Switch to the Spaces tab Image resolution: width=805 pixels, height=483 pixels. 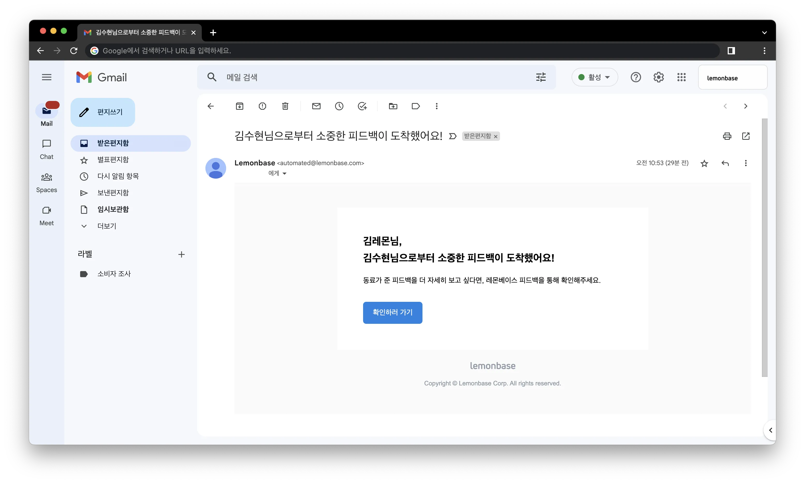click(x=47, y=182)
